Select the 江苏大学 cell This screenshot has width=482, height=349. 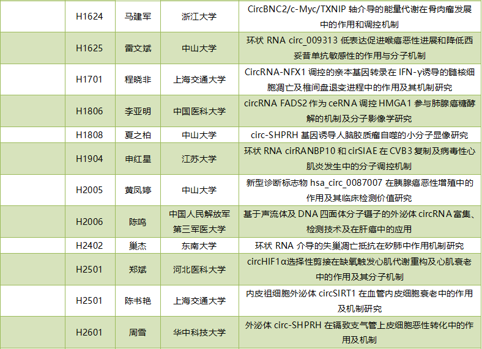[199, 159]
